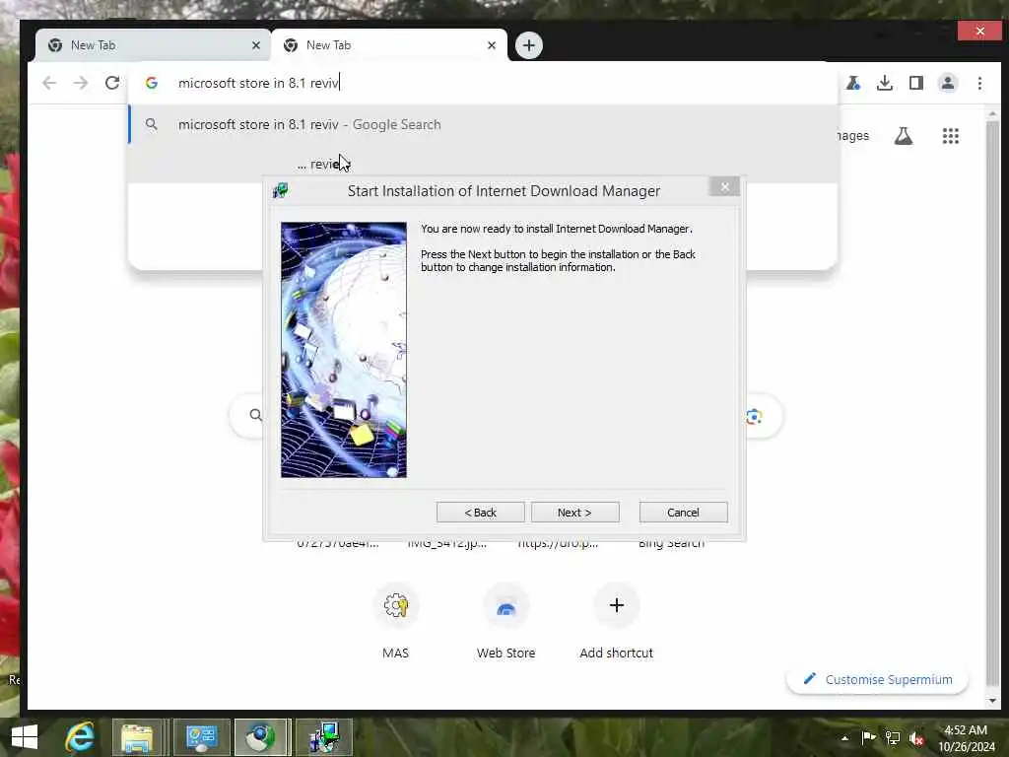Close the second New Tab
This screenshot has width=1009, height=757.
492,45
